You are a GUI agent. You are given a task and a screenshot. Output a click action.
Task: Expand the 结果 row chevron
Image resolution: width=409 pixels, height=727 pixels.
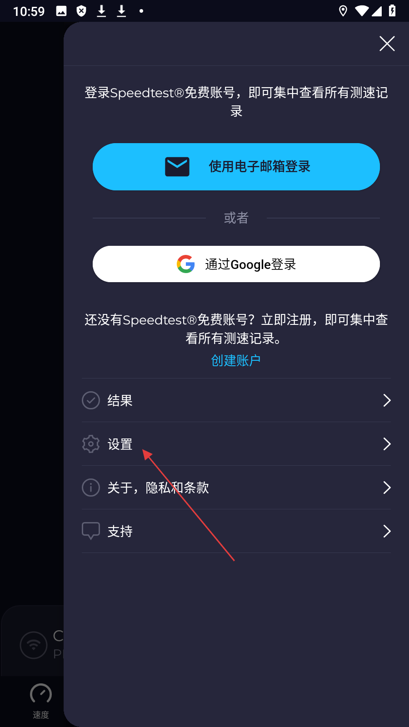coord(387,400)
